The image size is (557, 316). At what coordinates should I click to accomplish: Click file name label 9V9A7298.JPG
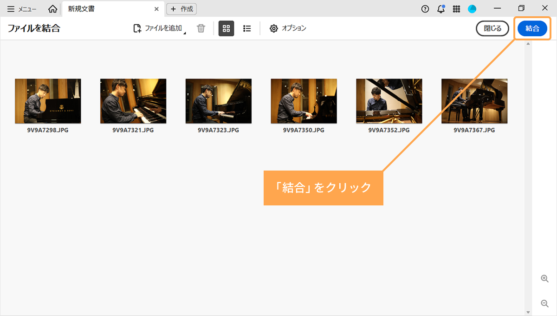point(48,130)
